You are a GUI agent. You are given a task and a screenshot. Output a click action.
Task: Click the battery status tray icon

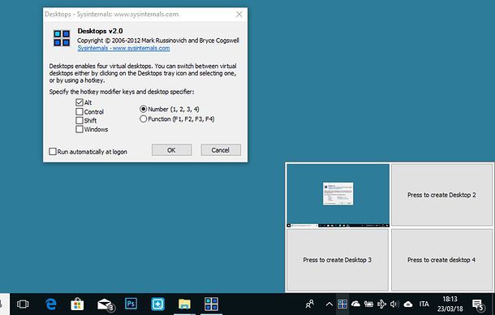368,304
